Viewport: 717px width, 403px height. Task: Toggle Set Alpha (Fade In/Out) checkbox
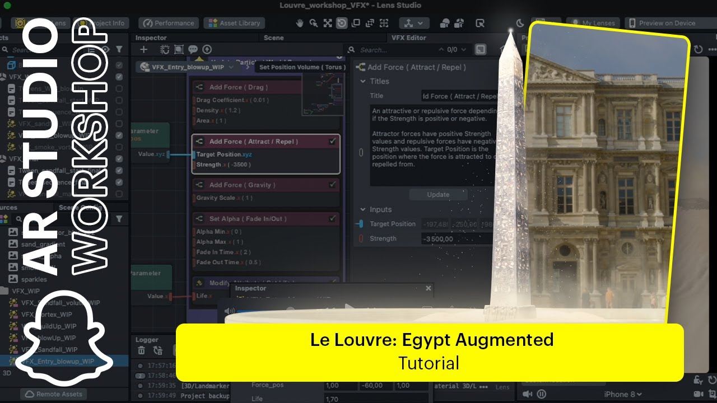coord(333,219)
